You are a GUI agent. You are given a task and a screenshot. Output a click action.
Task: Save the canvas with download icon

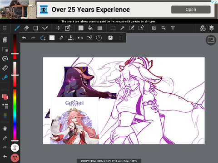(x=71, y=38)
